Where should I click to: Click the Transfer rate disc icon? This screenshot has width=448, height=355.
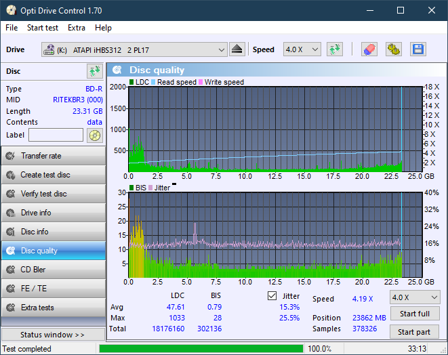[x=11, y=156]
